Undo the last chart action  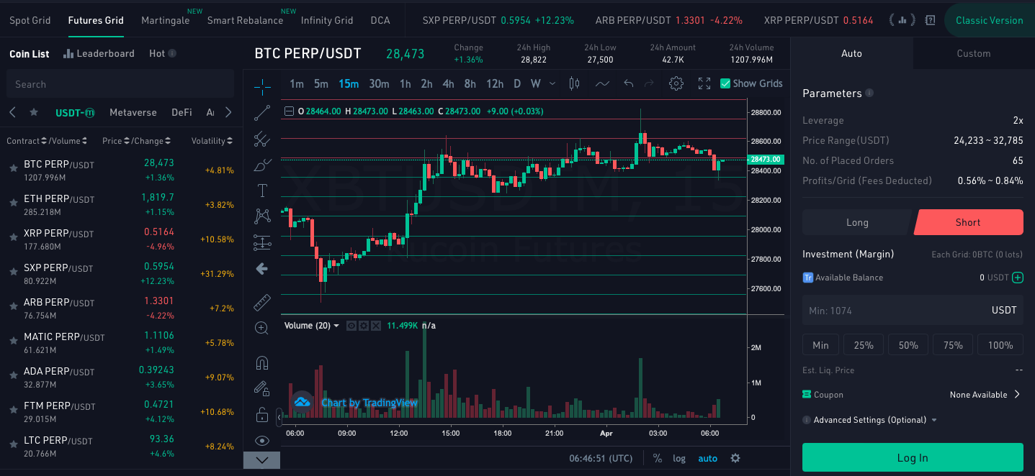point(628,83)
